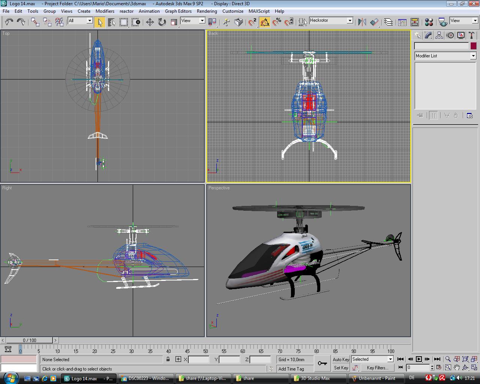Open the reactor menu
This screenshot has width=480, height=384.
126,11
